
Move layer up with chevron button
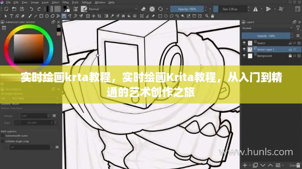271,165
